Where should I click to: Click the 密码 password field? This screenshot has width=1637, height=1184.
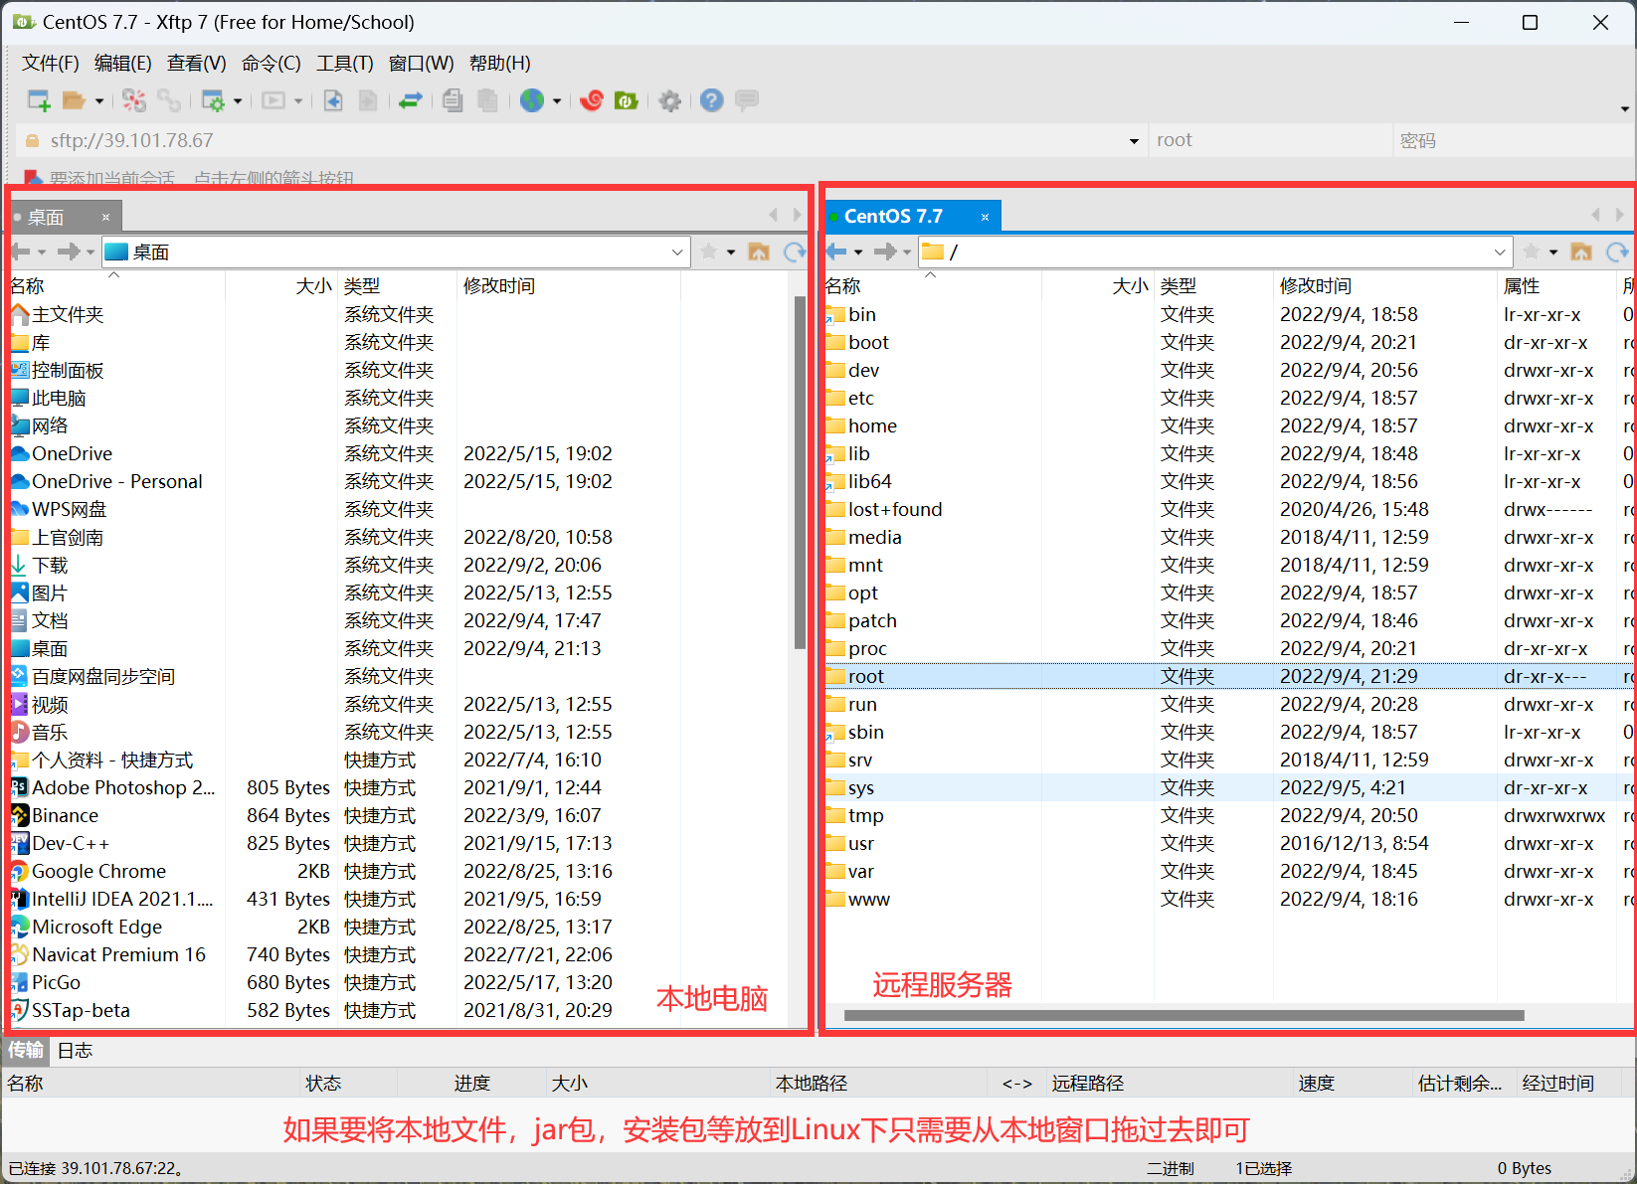pyautogui.click(x=1512, y=141)
